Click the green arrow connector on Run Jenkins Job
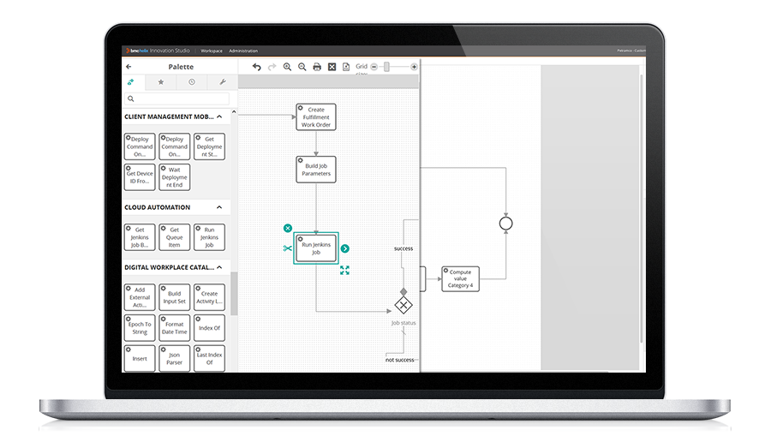The image size is (771, 442). coord(344,248)
